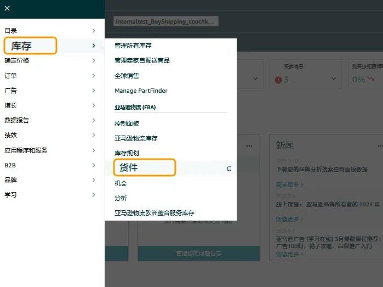This screenshot has height=287, width=383.
Task: Expand the 买家消息 card dropdown chevron
Action: click(334, 79)
